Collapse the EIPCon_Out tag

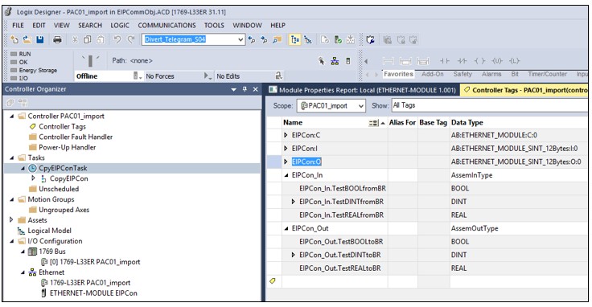point(286,228)
